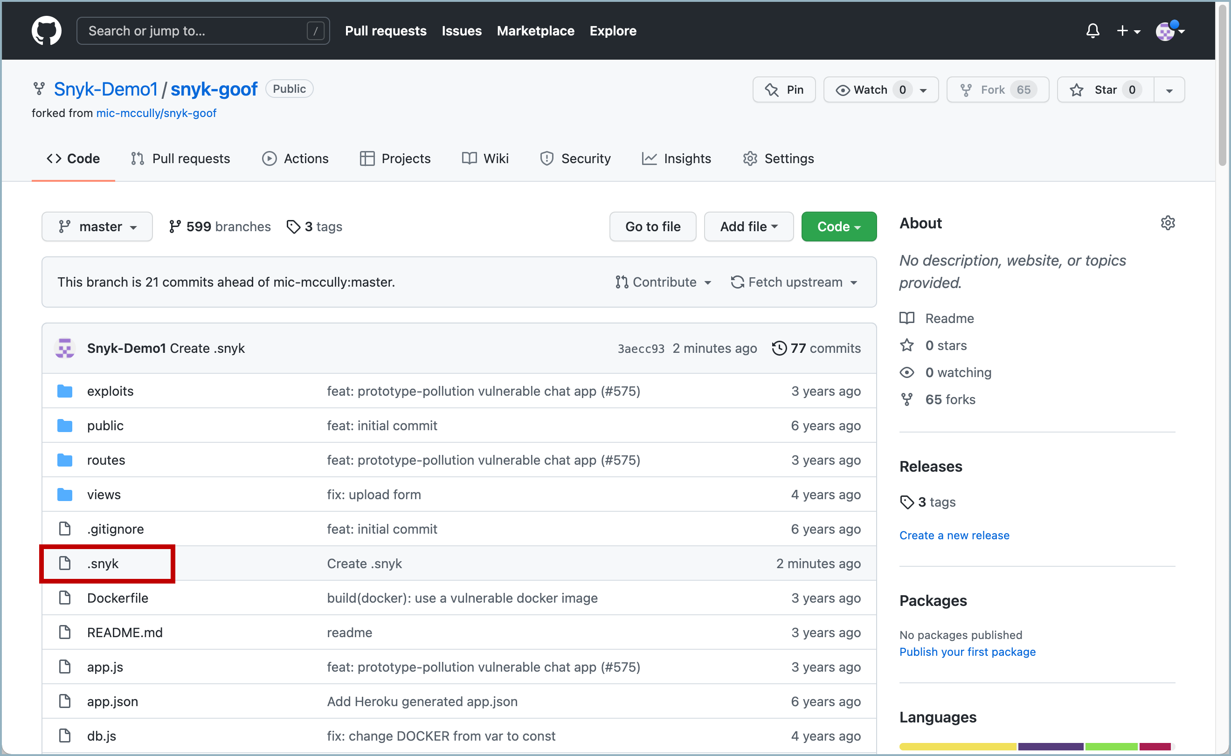Viewport: 1231px width, 756px height.
Task: Click the About settings gear icon
Action: pos(1168,223)
